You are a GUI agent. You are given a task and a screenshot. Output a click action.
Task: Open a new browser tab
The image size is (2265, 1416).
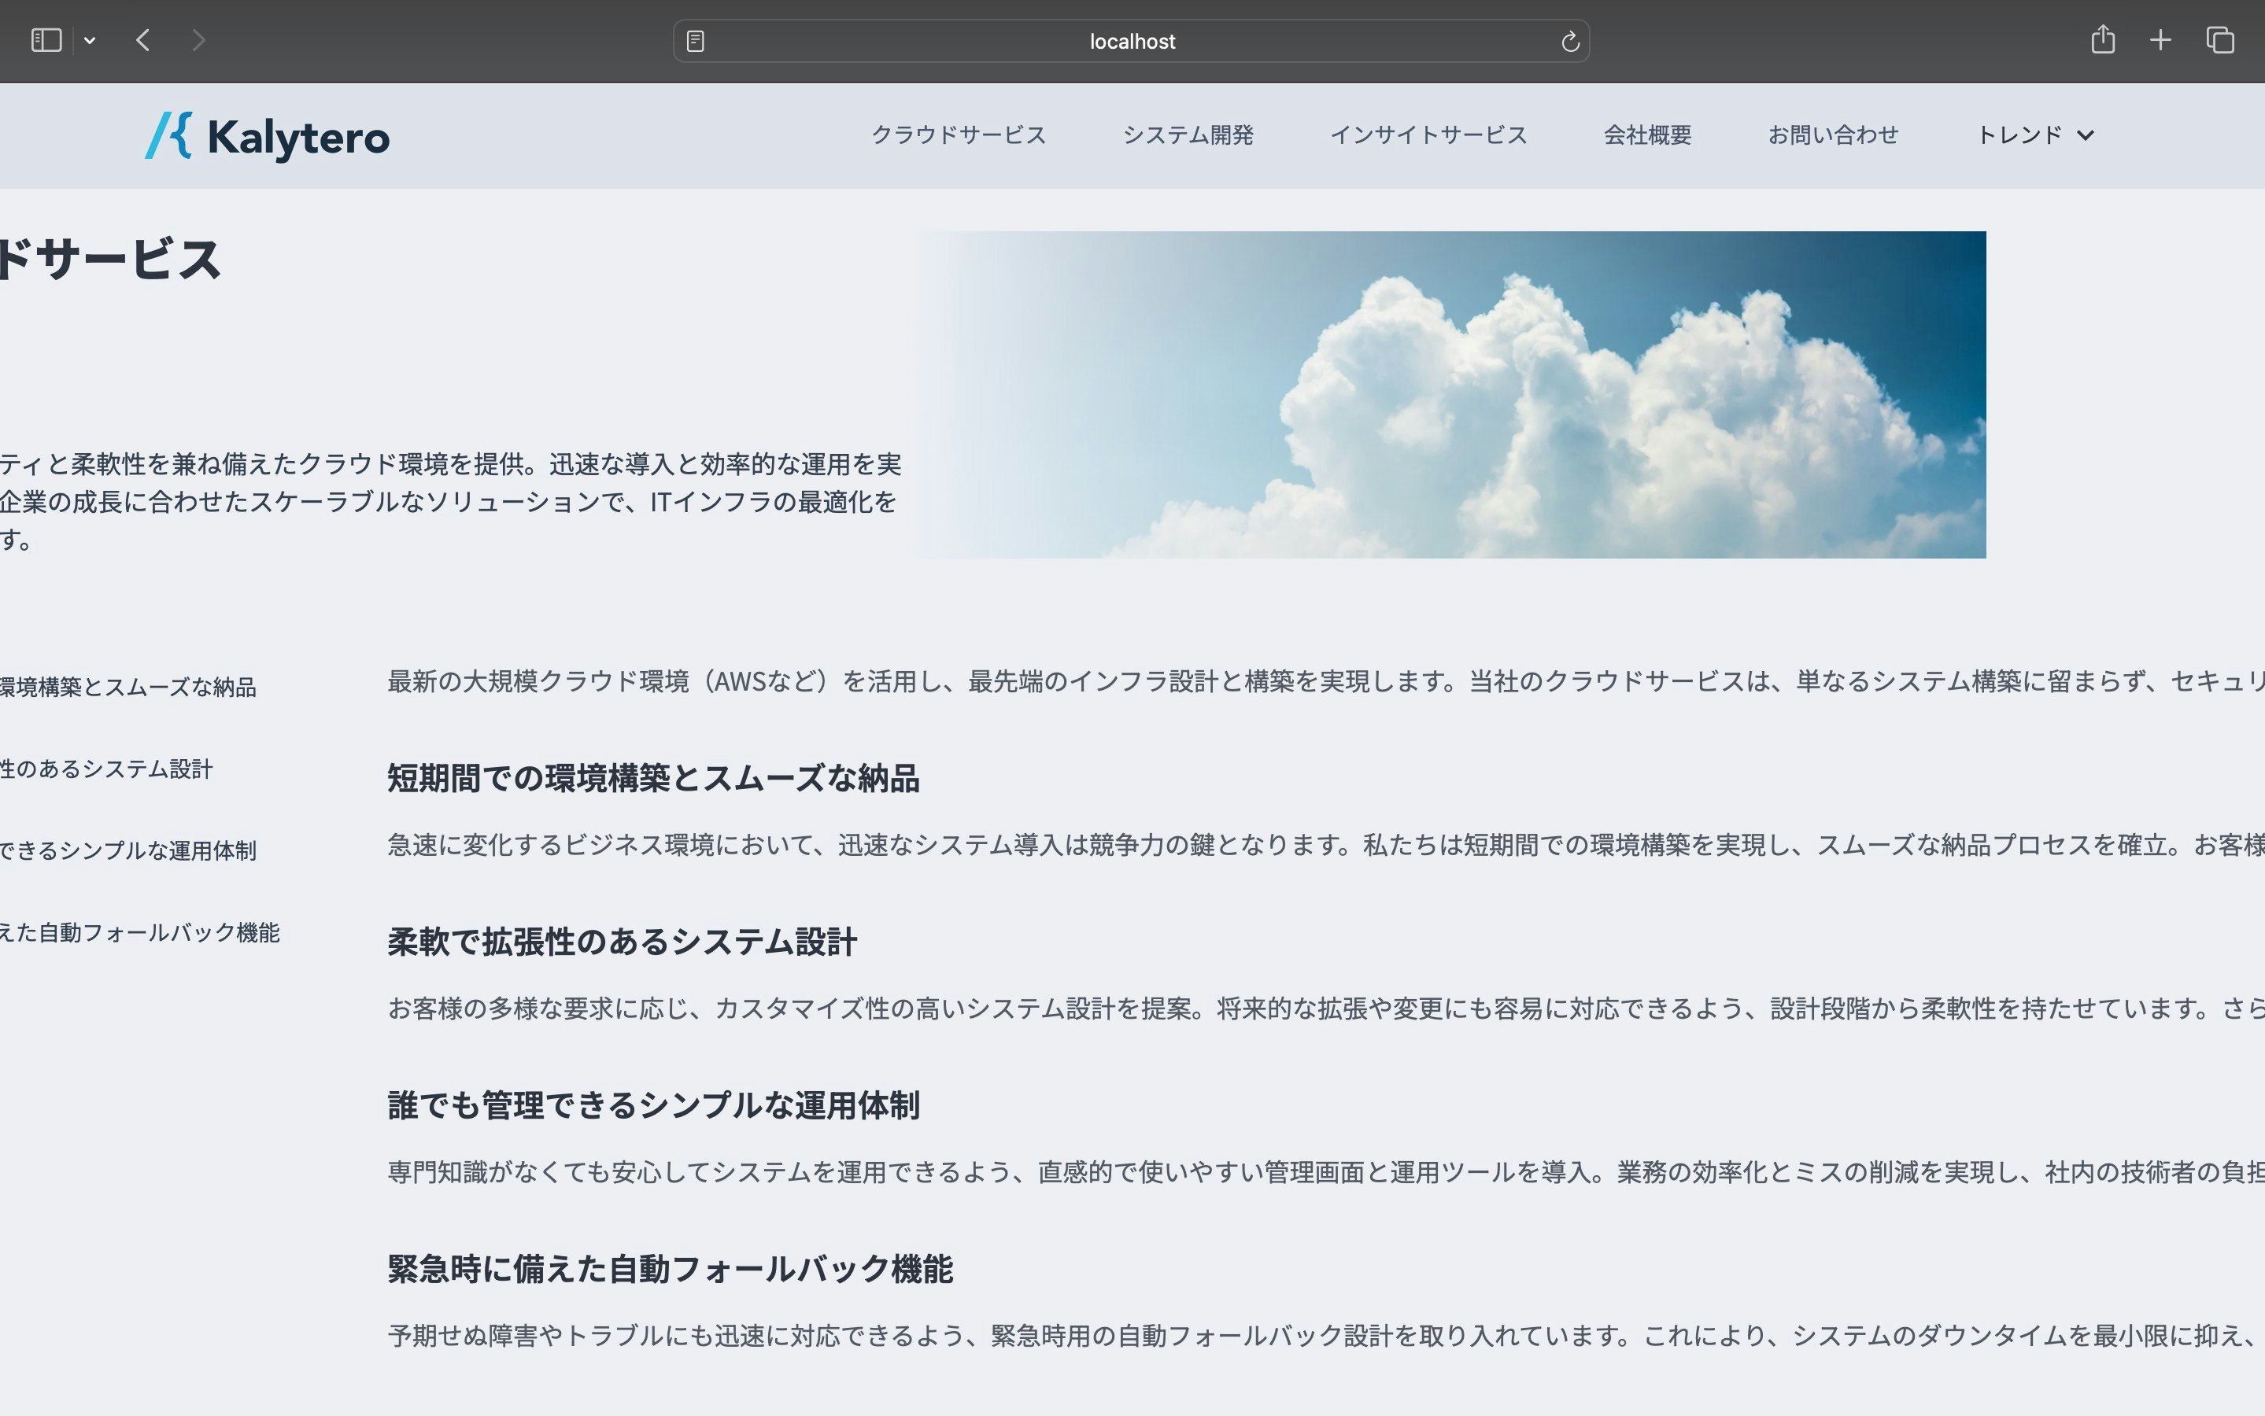click(x=2160, y=39)
